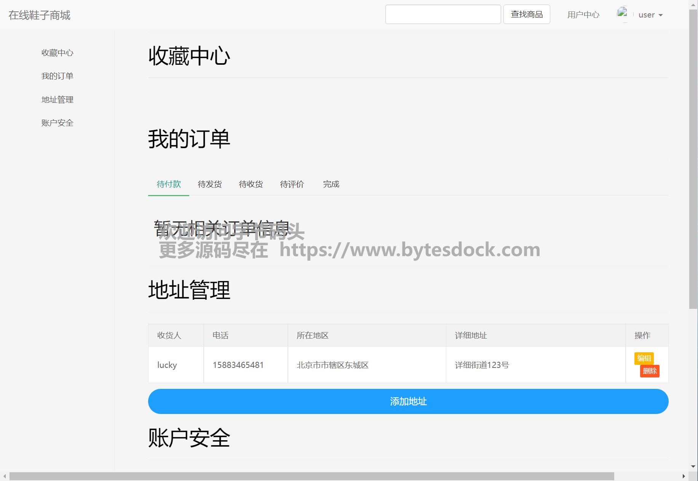Switch to the 完成 orders tab
This screenshot has height=481, width=698.
point(331,184)
